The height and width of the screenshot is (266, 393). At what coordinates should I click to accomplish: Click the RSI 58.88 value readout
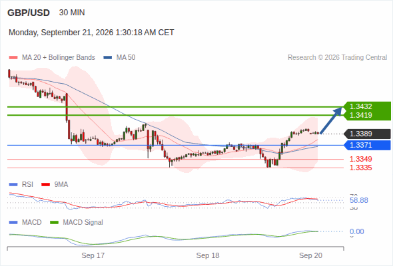pos(359,200)
